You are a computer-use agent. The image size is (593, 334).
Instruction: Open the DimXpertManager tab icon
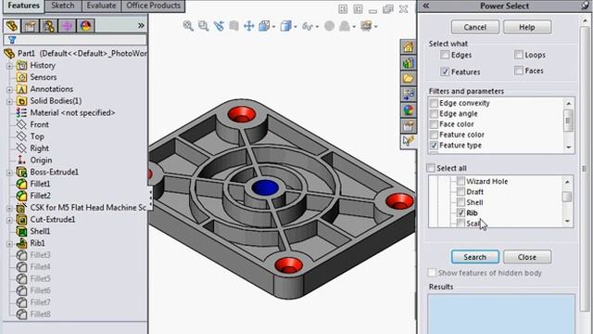point(68,26)
